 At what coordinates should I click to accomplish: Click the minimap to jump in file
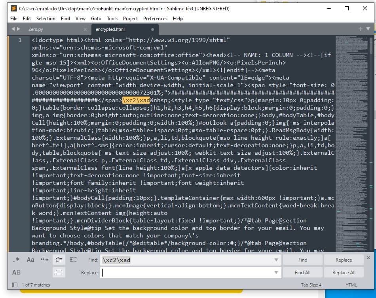[x=351, y=119]
